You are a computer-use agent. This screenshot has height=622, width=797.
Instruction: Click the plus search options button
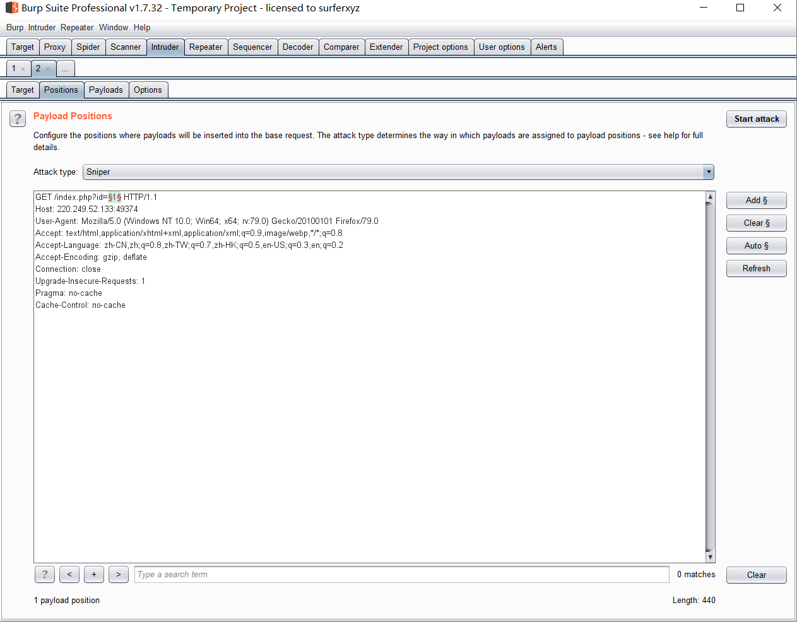[x=94, y=575]
